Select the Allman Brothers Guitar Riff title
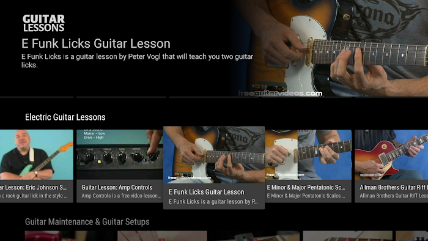The image size is (428, 241). (394, 188)
